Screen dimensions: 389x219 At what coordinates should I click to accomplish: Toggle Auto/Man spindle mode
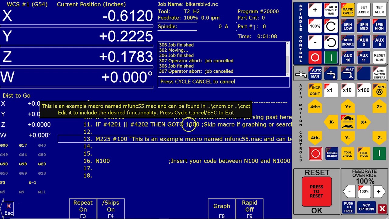tap(331, 10)
